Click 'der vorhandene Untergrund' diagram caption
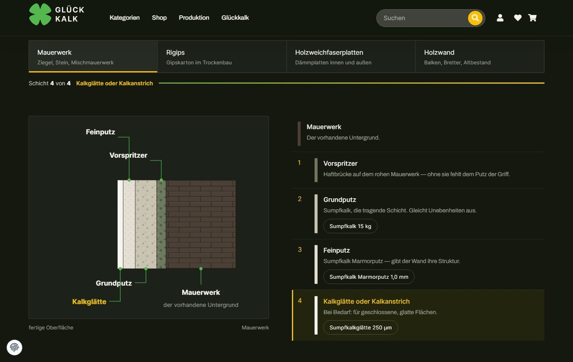This screenshot has width=573, height=362. (201, 305)
